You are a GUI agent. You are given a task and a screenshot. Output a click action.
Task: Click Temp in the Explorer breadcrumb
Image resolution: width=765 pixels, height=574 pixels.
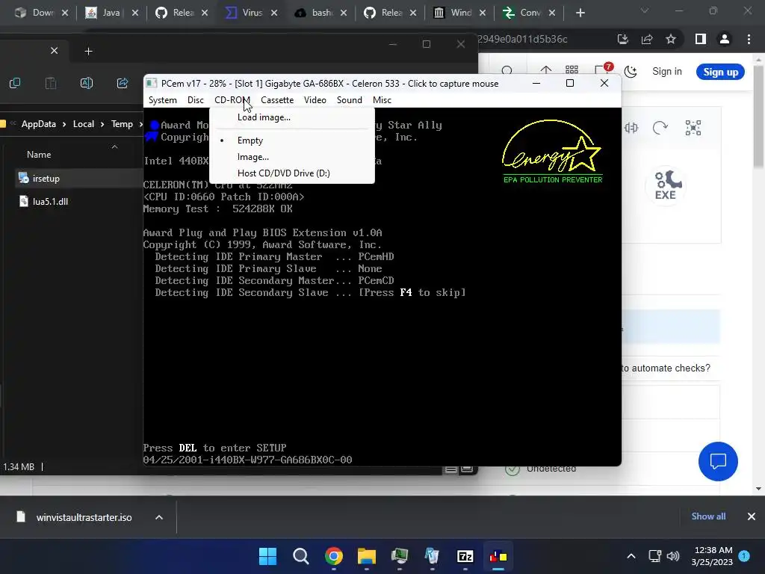pos(122,124)
